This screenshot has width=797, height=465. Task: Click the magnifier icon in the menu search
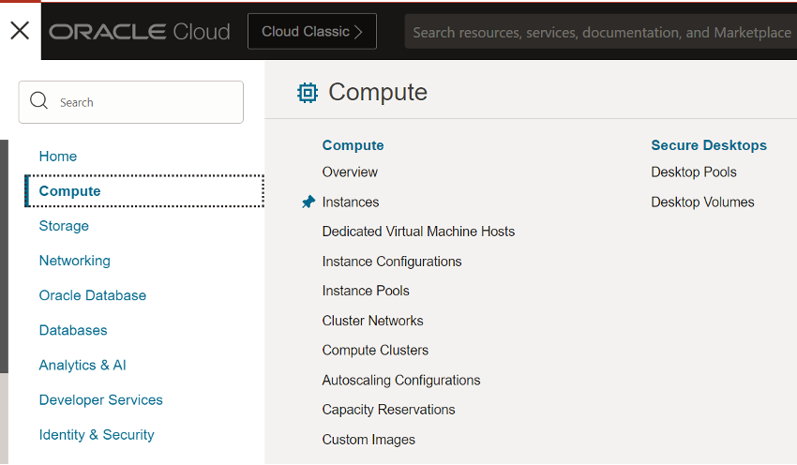pos(38,100)
